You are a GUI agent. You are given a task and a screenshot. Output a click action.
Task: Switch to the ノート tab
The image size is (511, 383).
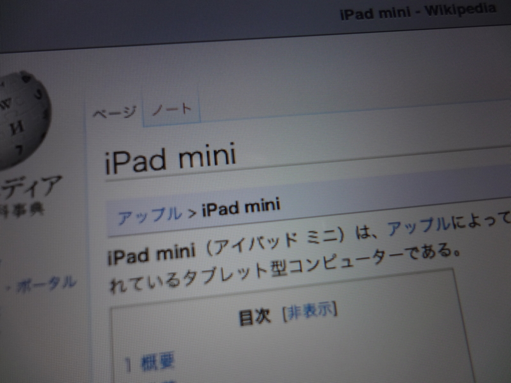point(172,109)
